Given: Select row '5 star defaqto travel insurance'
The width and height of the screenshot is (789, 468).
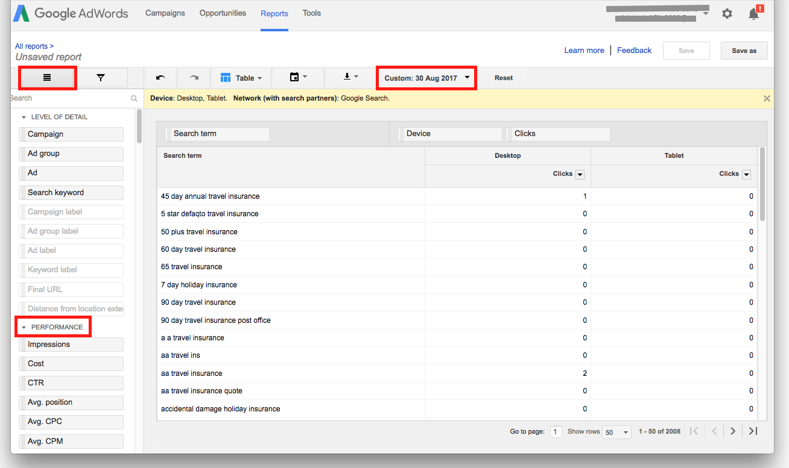Looking at the screenshot, I should pyautogui.click(x=457, y=214).
